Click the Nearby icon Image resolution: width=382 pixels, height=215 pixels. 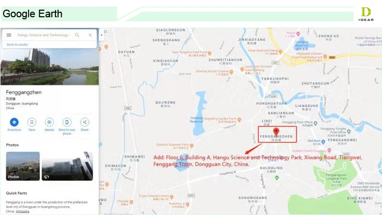point(49,122)
